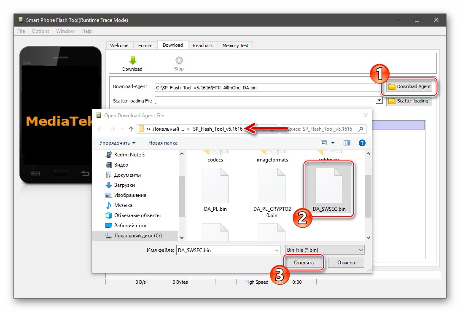460x312 pixels.
Task: Select Объемные объекты in navigation pane
Action: coord(137,215)
